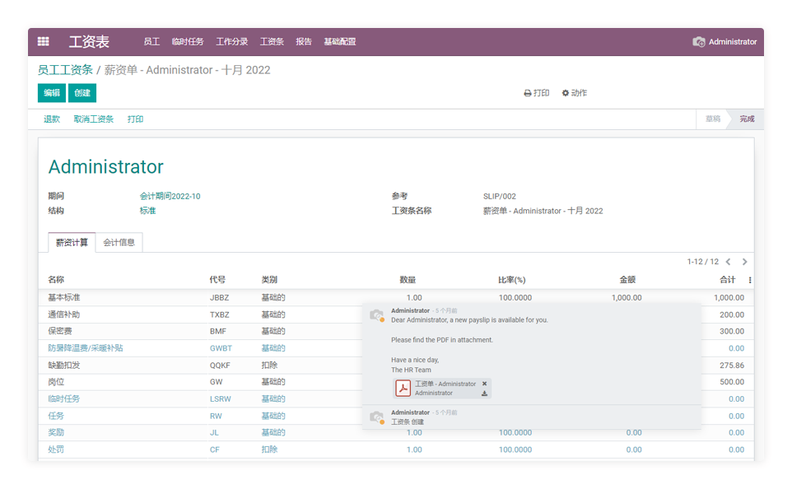Click the PDF attachment icon

click(x=403, y=389)
